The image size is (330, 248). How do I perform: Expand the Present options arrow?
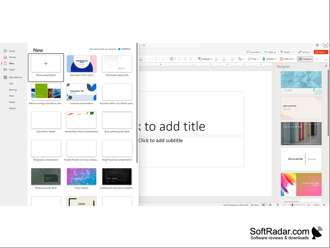point(294,52)
